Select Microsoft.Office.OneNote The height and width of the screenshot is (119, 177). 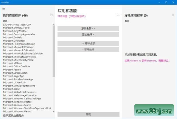pyautogui.click(x=17, y=66)
